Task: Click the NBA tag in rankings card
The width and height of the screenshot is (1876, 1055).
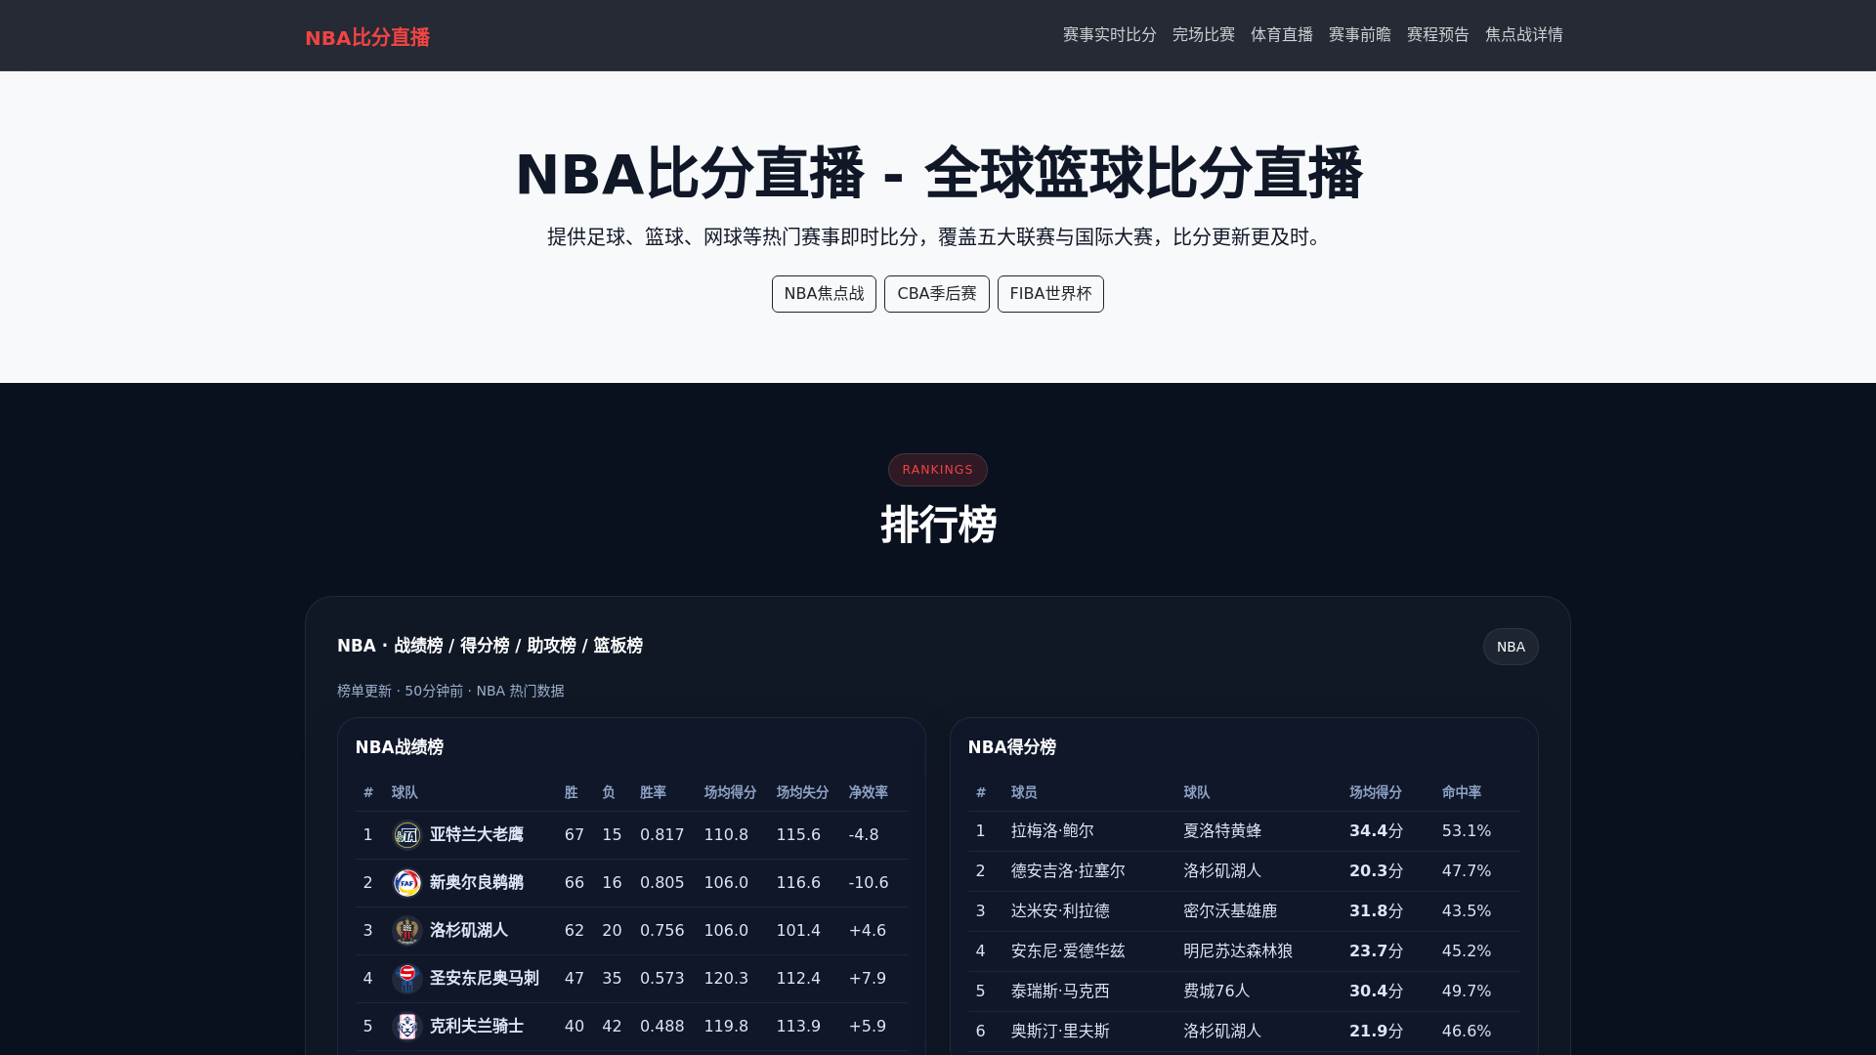Action: (1511, 647)
